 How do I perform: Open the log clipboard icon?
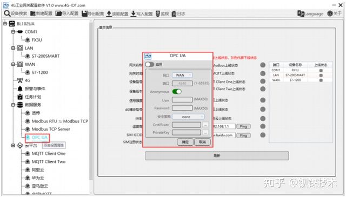click(174, 13)
